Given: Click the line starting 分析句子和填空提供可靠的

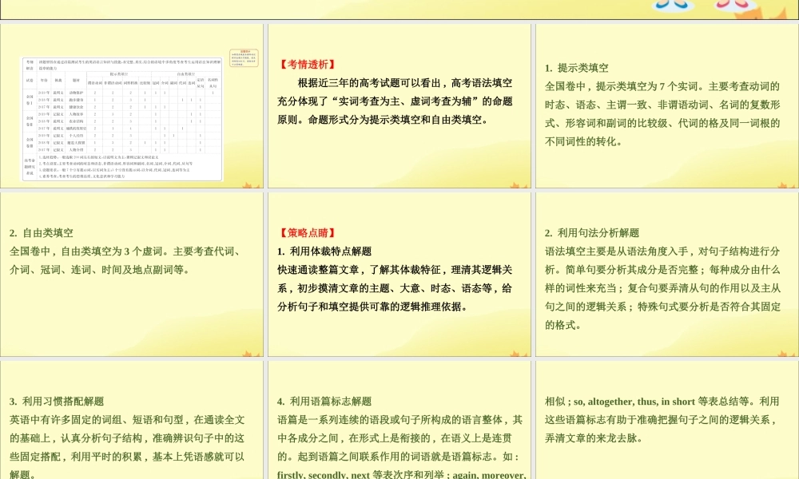Looking at the screenshot, I should (x=373, y=307).
